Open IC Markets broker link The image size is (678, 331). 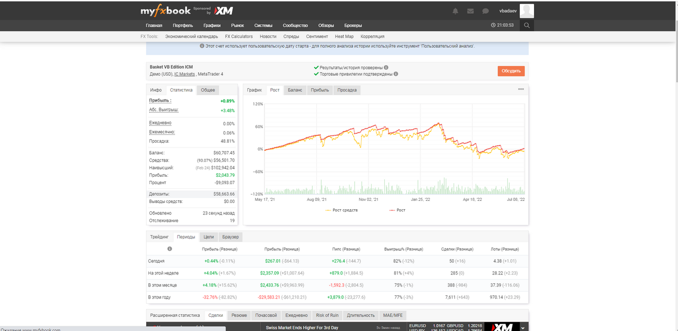[x=184, y=74]
